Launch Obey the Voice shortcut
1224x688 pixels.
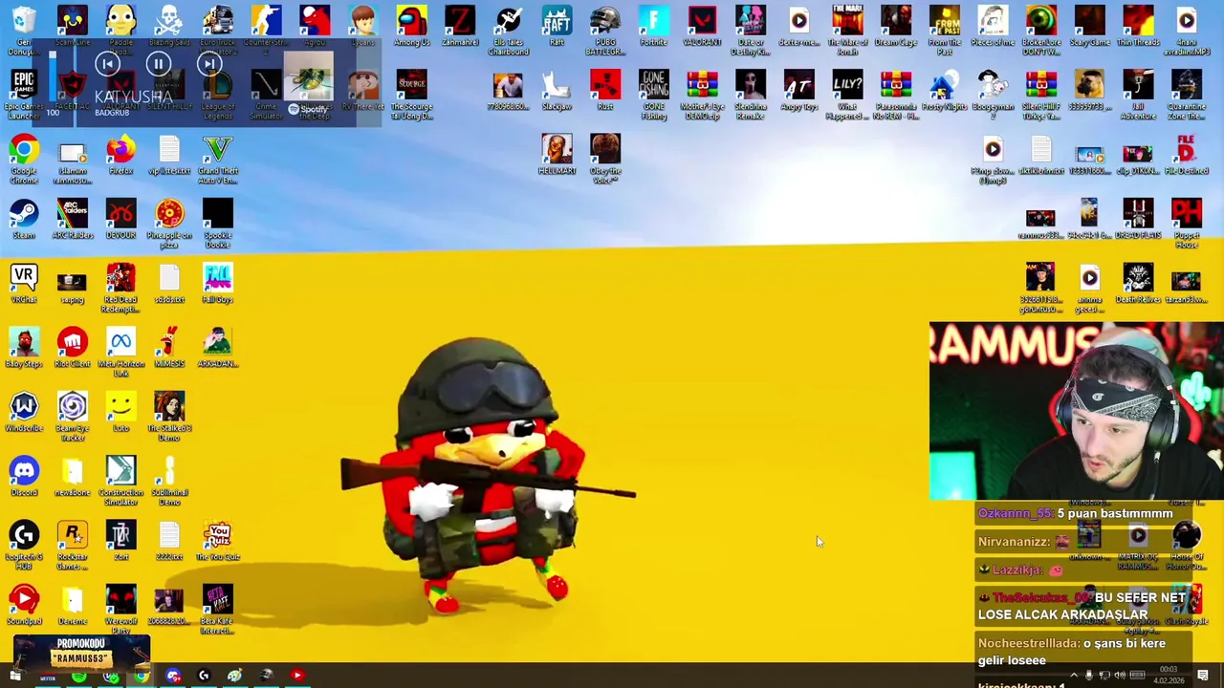tap(604, 160)
